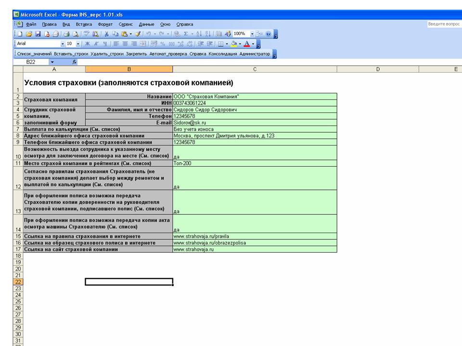Click Increase Indent icon

209,44
